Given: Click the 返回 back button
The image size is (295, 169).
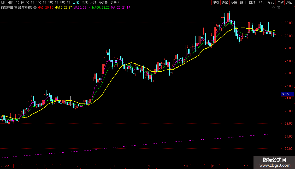Looking at the screenshot, I should 289,2.
